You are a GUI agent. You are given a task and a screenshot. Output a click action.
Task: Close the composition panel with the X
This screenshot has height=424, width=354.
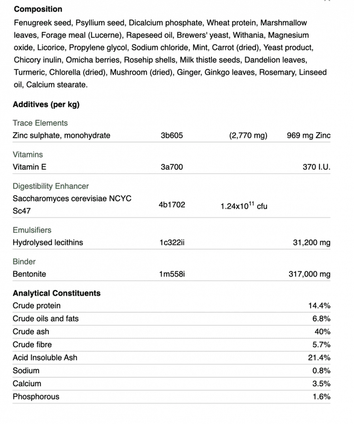(328, 1)
